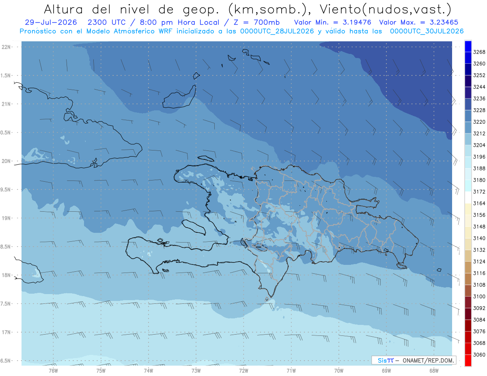Click the '3132' color bar value
The height and width of the screenshot is (376, 487).
(479, 250)
